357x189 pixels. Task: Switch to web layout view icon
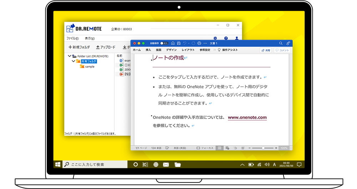[227, 148]
